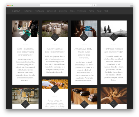Open the Podnikanie menu item
The height and width of the screenshot is (117, 139).
coord(81,11)
